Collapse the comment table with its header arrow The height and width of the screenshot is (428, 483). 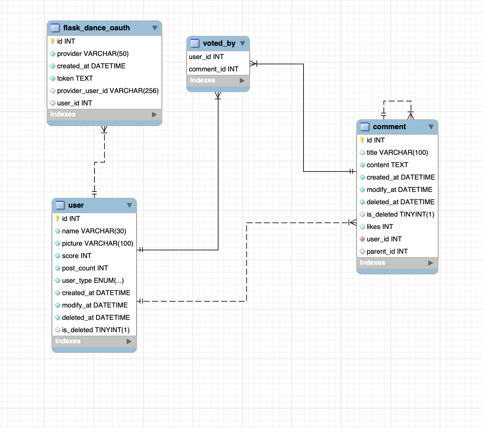click(431, 127)
